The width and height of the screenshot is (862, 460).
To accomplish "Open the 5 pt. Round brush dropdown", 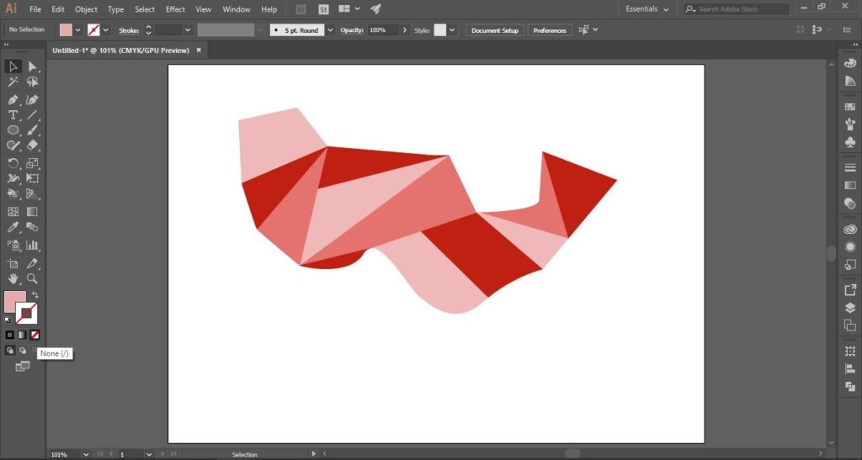I will (x=330, y=30).
